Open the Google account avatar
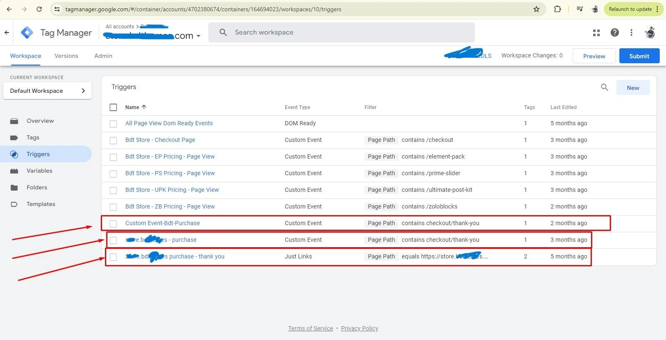This screenshot has width=666, height=340. [x=650, y=32]
